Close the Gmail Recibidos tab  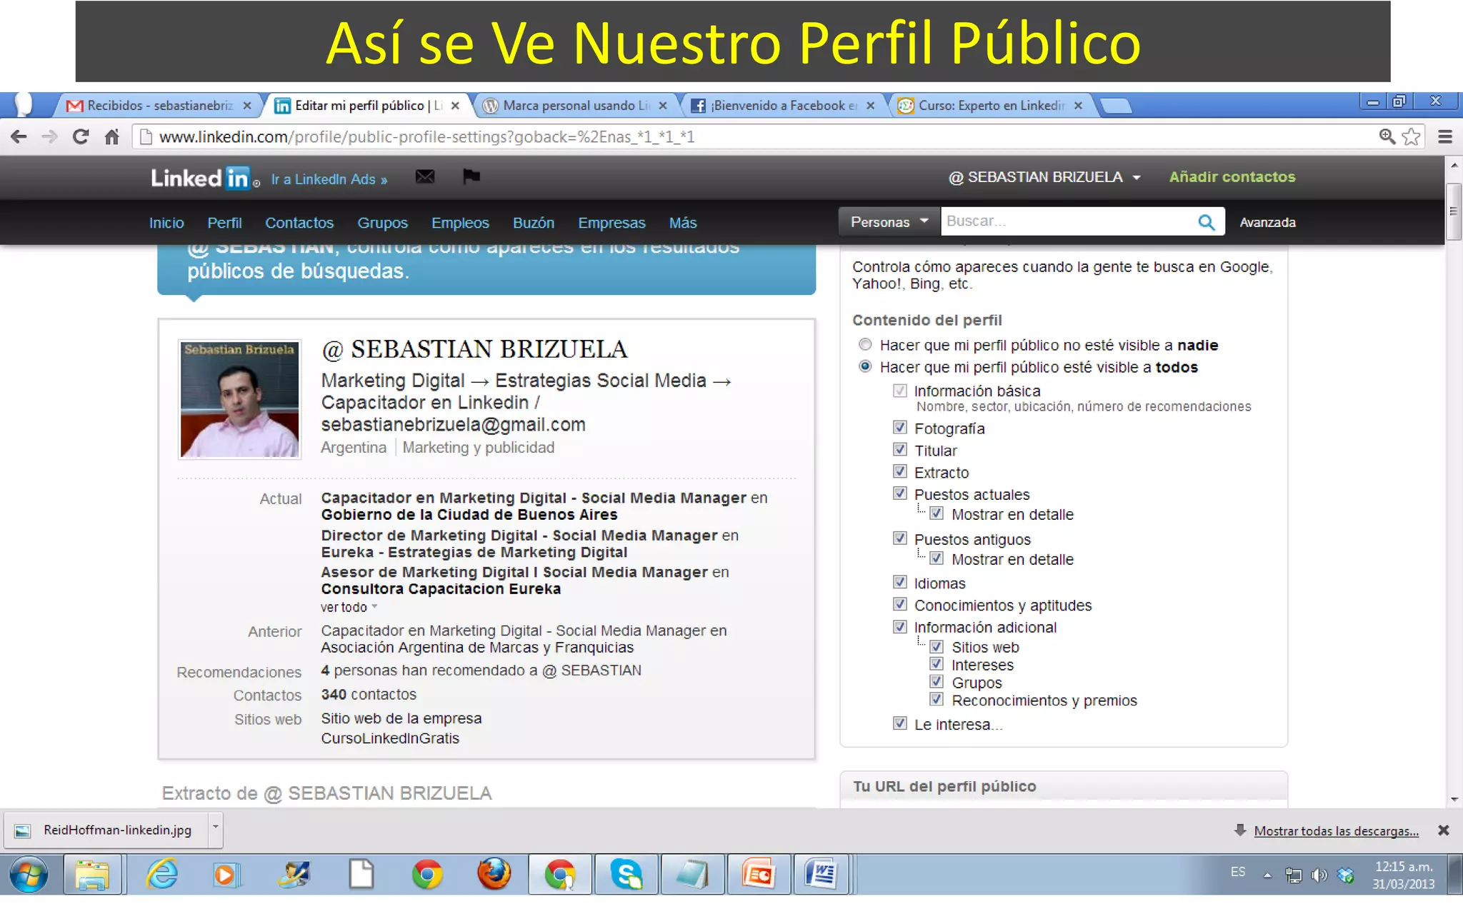[247, 106]
